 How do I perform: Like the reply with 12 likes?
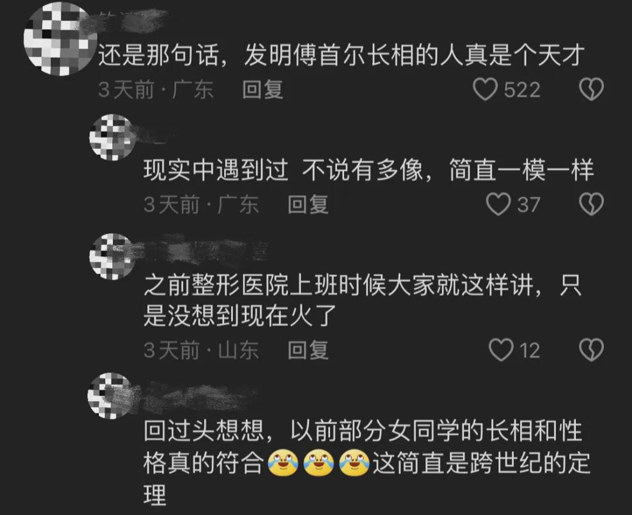point(501,349)
